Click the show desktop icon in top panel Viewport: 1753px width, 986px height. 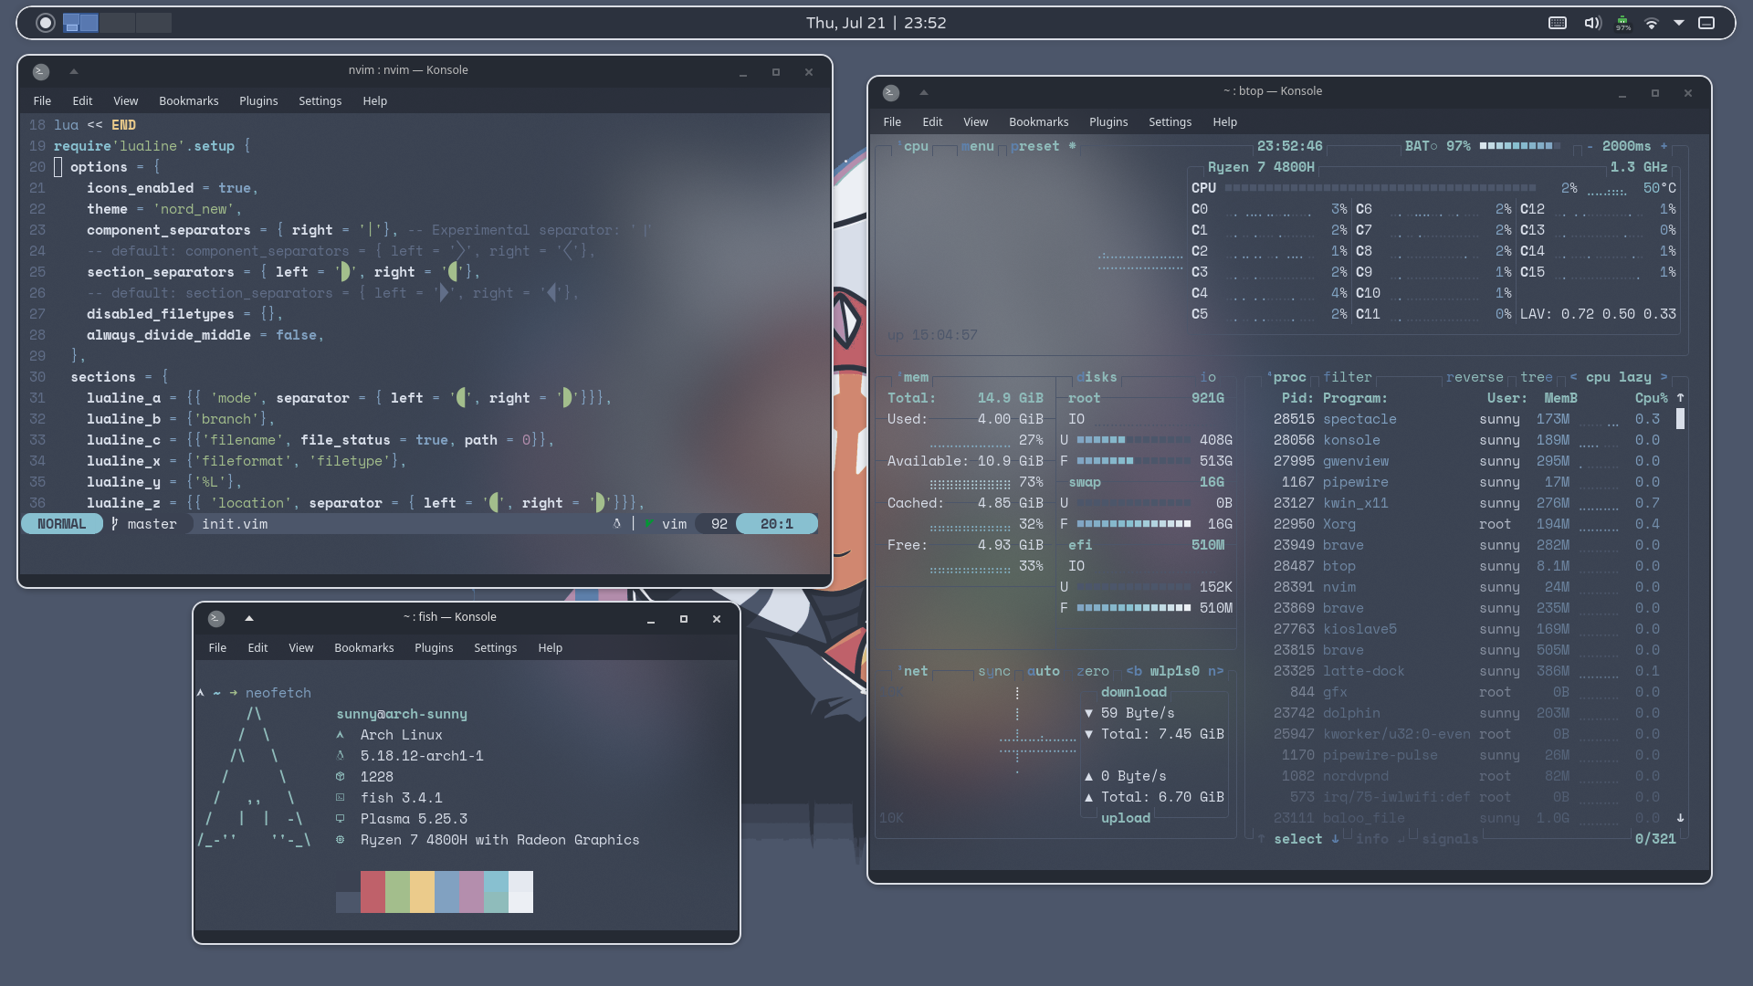[x=1706, y=23]
